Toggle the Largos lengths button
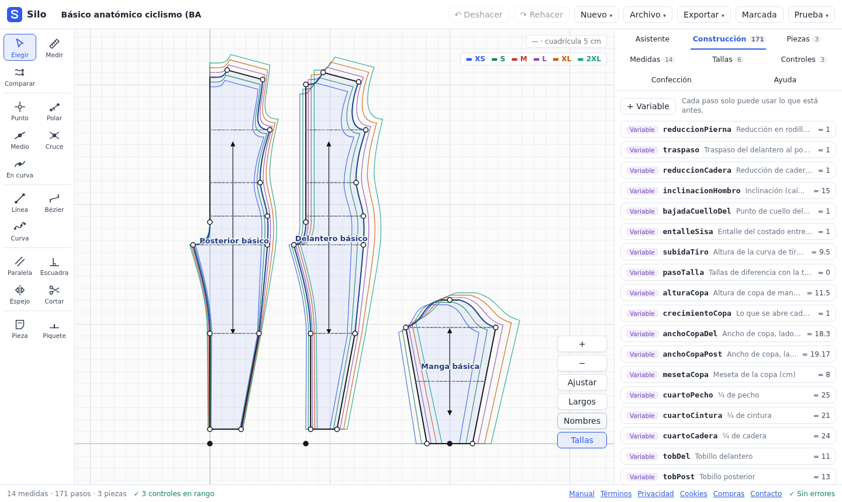Viewport: 842px width, 502px height. [x=582, y=402]
